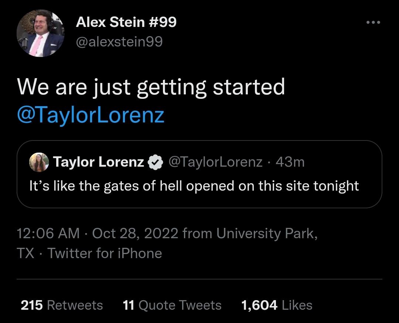Click the Oct 28, 2022 date

[x=135, y=233]
